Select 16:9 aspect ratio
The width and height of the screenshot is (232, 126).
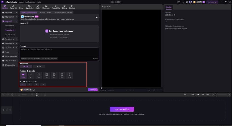tap(23, 76)
